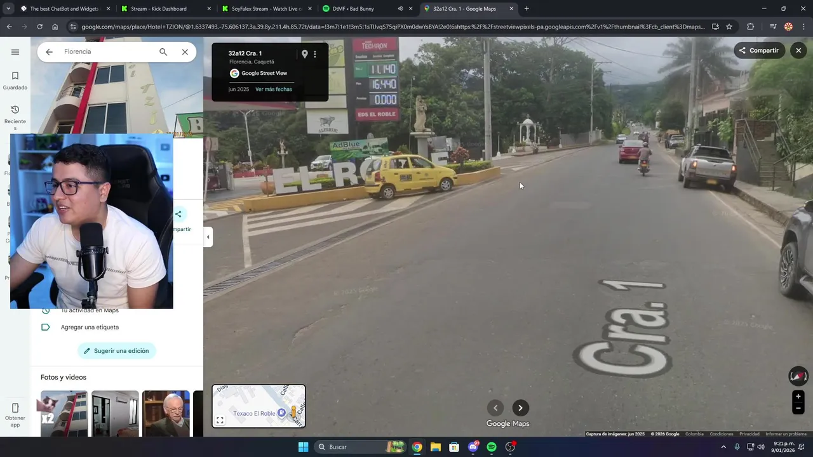Zoom in with the plus button

[x=798, y=397]
